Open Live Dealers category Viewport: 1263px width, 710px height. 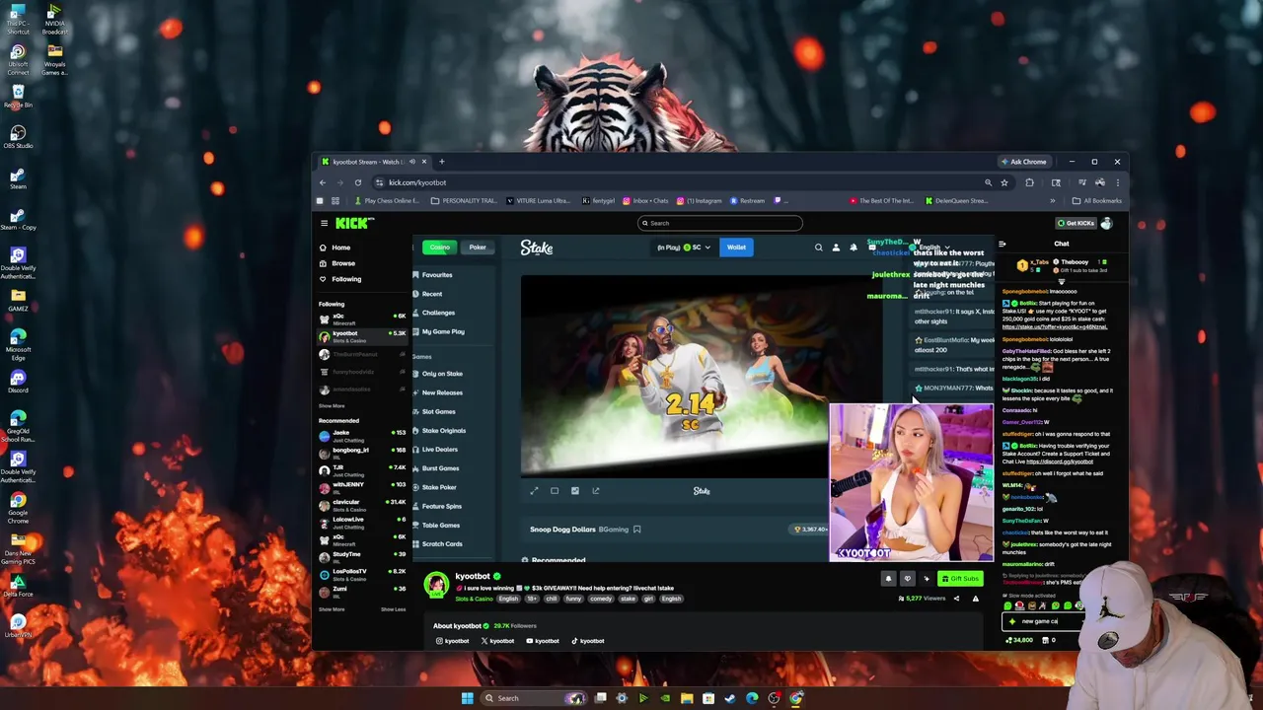coord(439,450)
